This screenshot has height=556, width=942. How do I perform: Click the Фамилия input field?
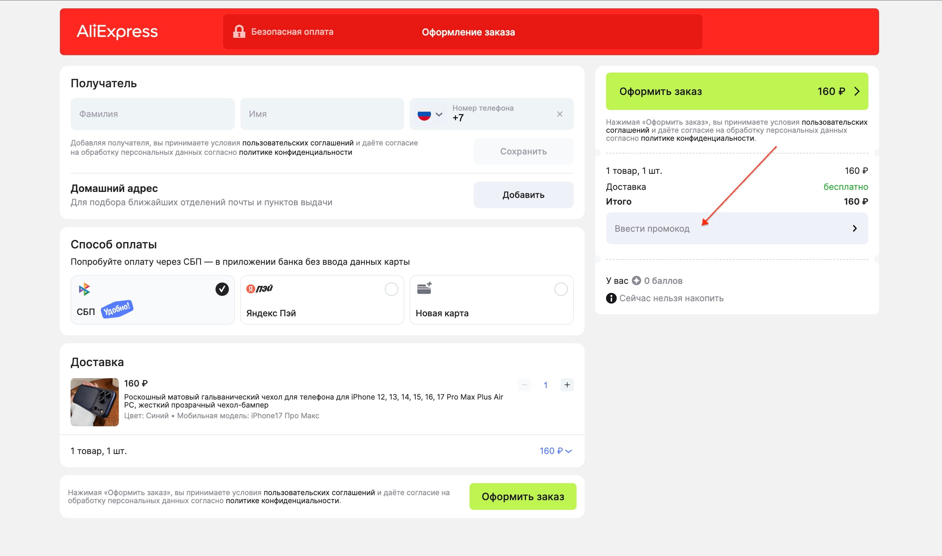point(152,114)
